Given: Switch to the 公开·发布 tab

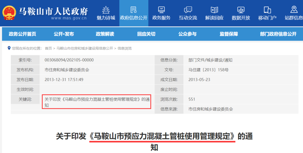Looking at the screenshot, I should (x=64, y=34).
